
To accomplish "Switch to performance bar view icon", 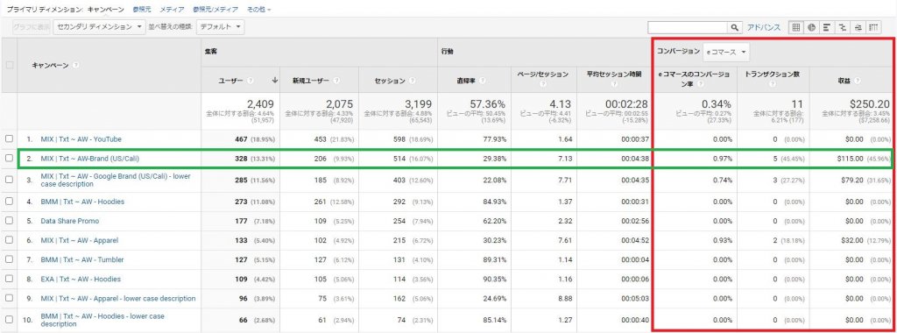I will point(827,27).
